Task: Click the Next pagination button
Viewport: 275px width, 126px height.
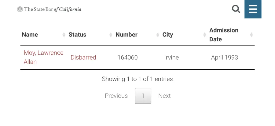Action: pyautogui.click(x=164, y=96)
